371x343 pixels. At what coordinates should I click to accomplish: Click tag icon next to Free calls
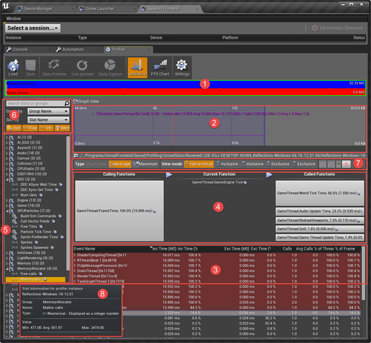coord(40,274)
